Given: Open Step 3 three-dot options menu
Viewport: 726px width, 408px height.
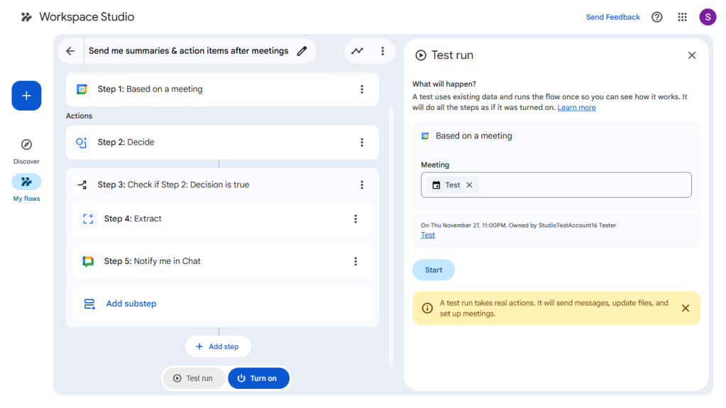Looking at the screenshot, I should pos(362,184).
